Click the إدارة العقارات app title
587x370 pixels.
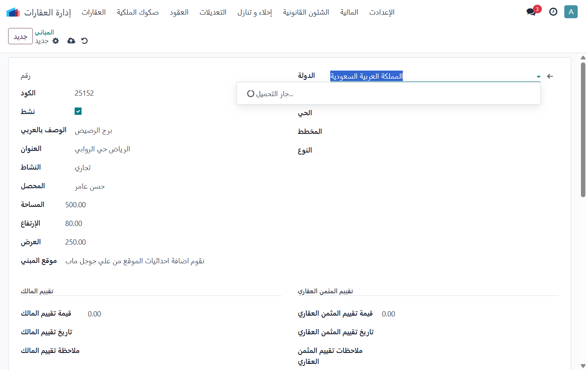(x=47, y=12)
